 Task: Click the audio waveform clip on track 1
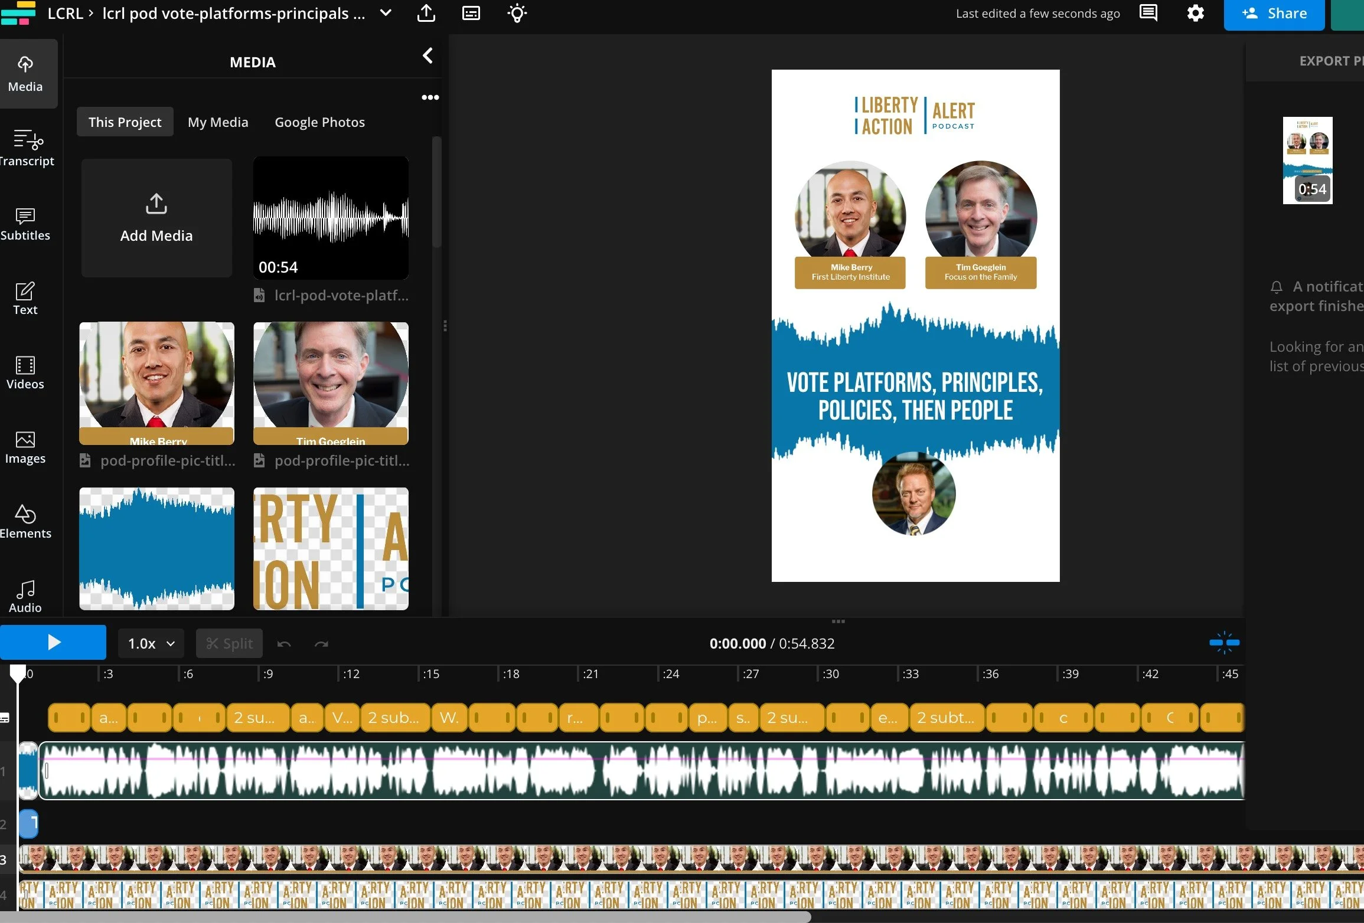642,771
